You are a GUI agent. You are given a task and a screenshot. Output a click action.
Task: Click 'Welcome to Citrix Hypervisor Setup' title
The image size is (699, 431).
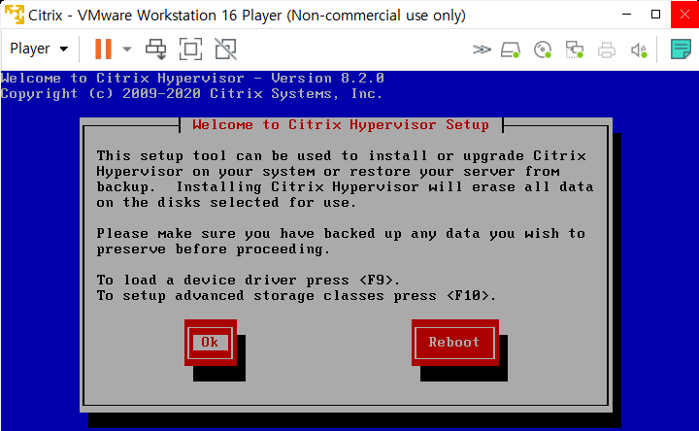[341, 125]
